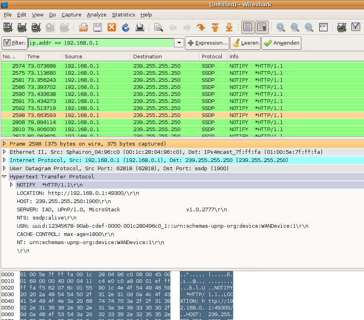
Task: Open the View menu
Action: [x=38, y=14]
